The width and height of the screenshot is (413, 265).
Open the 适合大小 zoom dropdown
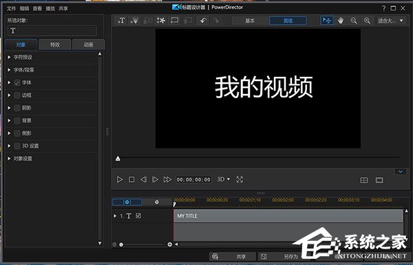coord(390,21)
